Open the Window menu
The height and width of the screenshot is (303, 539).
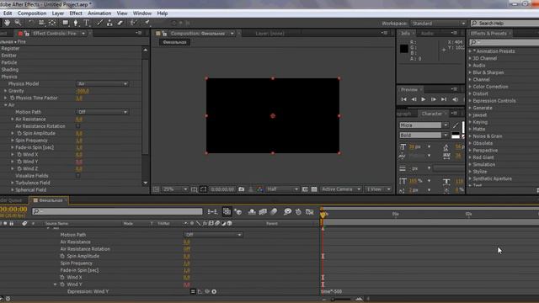tap(142, 13)
